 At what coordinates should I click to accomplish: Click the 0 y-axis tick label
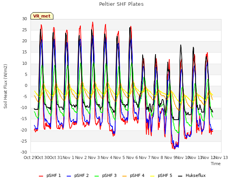(x=26, y=85)
